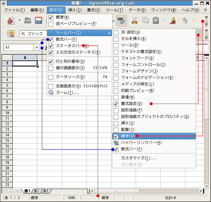Viewport: 211px width, 202px height.
Task: Click the horizontal scrollbar right arrow
Action: point(201,191)
